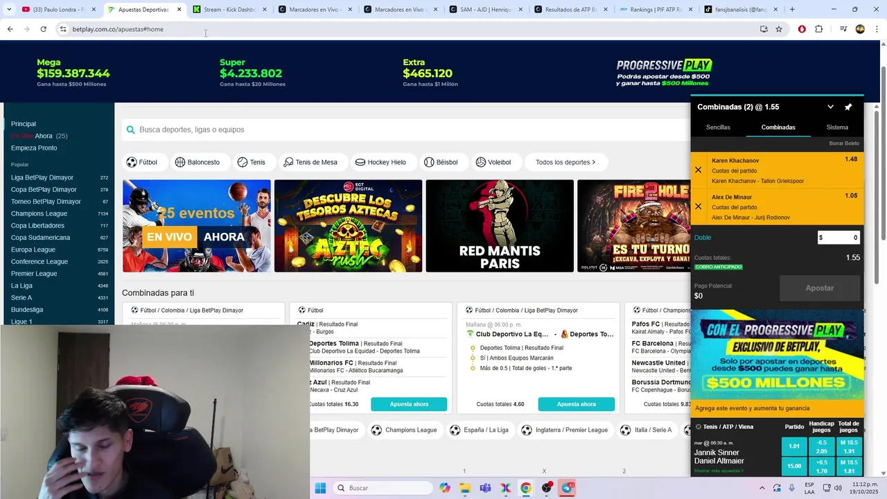Screen dimensions: 887x499
Task: Select España / La Liga chip
Action: click(480, 430)
